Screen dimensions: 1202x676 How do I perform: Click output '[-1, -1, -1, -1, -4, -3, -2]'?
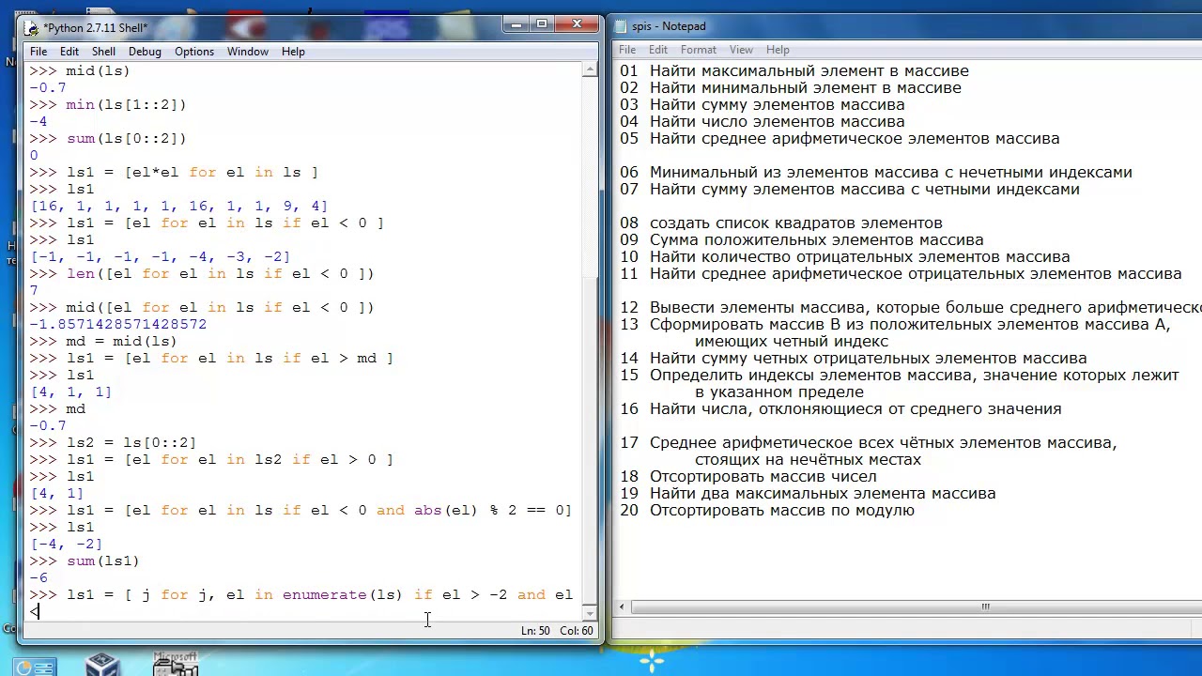[160, 256]
